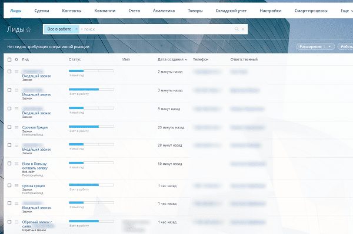Set the stage on the status bar of the 2 минуты назад lead
The height and width of the screenshot is (234, 353).
pyautogui.click(x=91, y=71)
